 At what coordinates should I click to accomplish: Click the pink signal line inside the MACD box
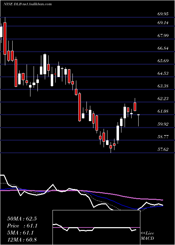pyautogui.click(x=96, y=227)
